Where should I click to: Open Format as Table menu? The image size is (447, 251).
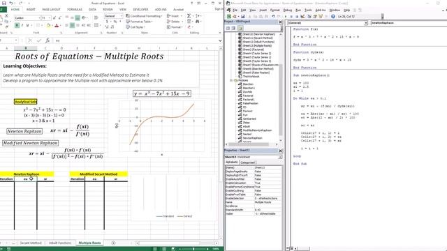point(140,22)
